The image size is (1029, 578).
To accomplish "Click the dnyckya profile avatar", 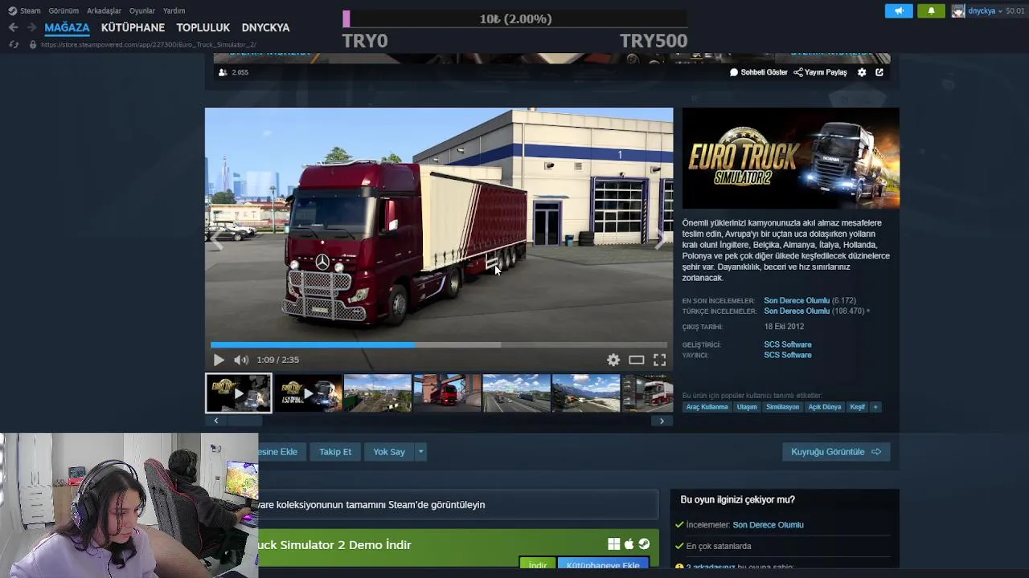I will click(x=958, y=10).
